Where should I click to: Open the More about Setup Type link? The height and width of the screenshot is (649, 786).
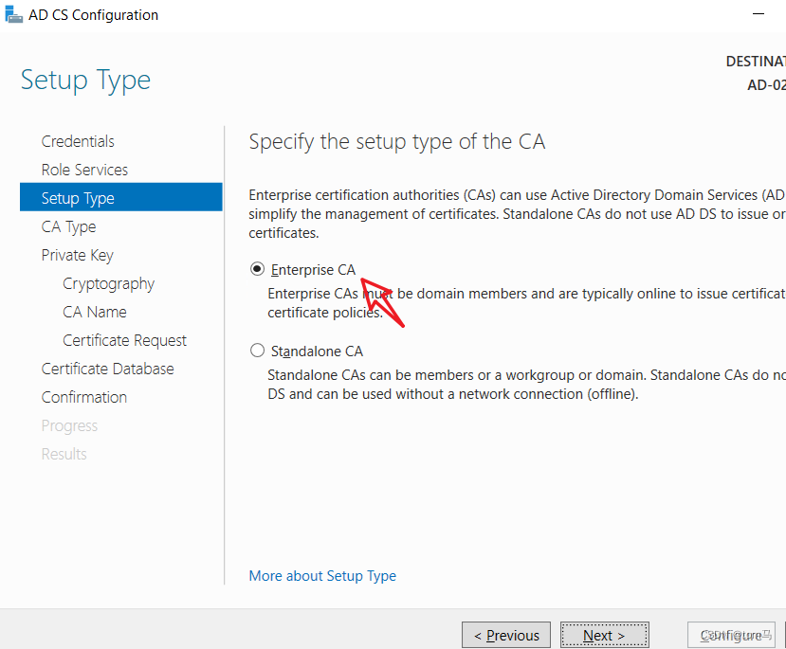[x=322, y=576]
